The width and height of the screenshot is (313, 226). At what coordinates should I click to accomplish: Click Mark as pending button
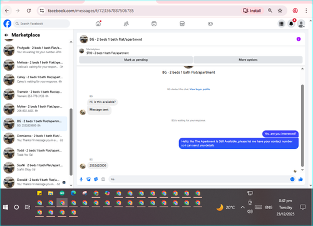(136, 59)
